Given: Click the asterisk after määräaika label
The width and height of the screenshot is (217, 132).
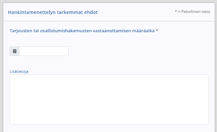Looking at the screenshot, I should click(157, 30).
